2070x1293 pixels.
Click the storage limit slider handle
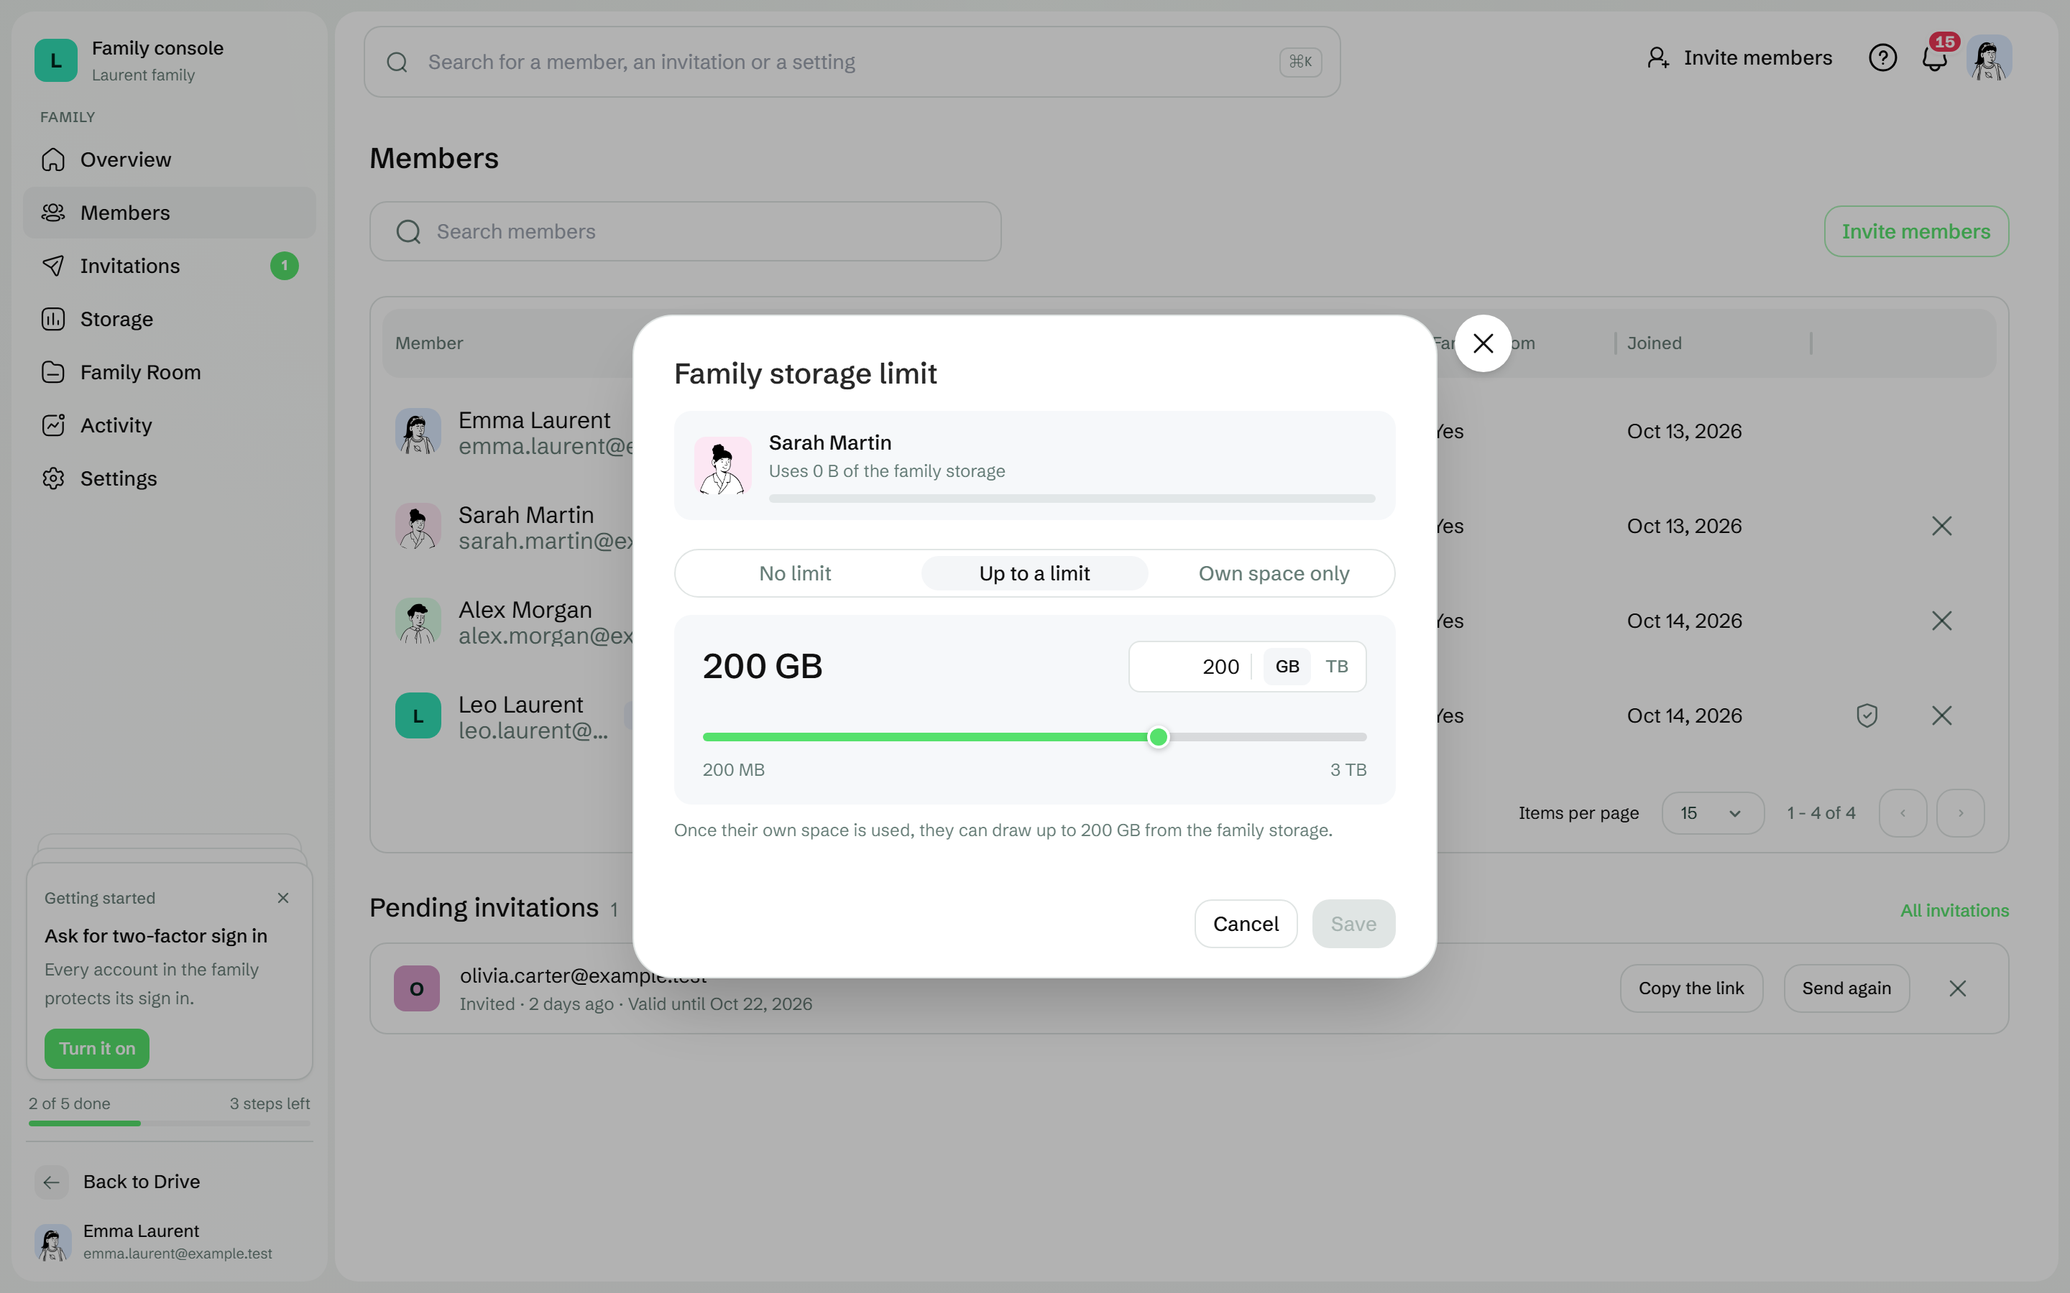tap(1158, 737)
